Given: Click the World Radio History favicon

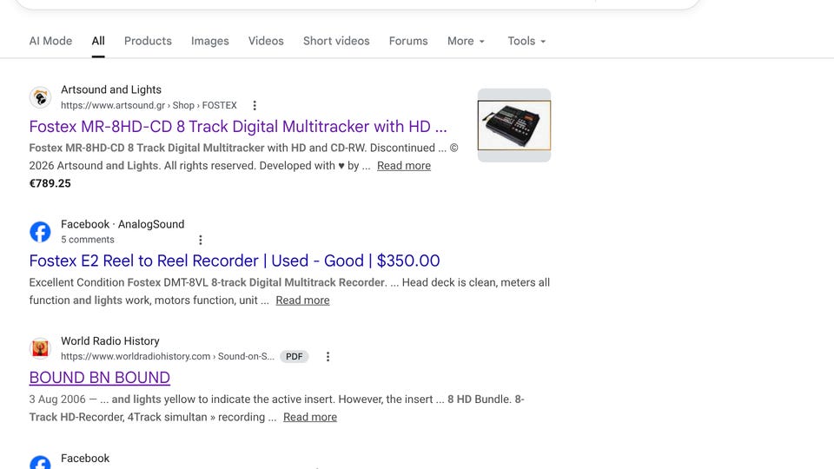Looking at the screenshot, I should coord(41,349).
